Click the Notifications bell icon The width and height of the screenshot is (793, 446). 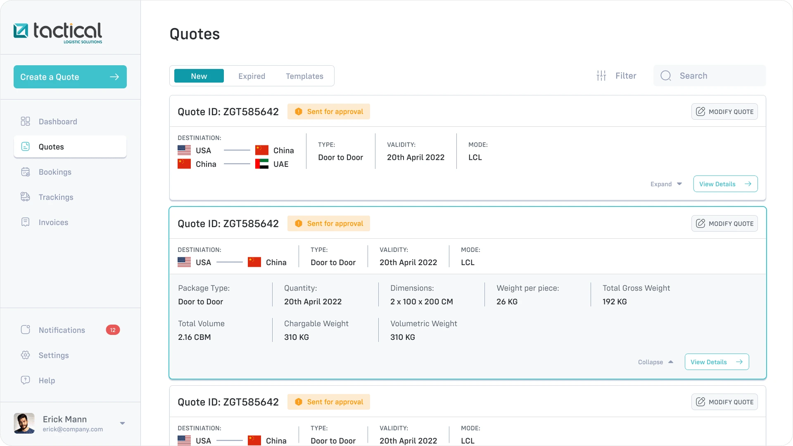[25, 330]
